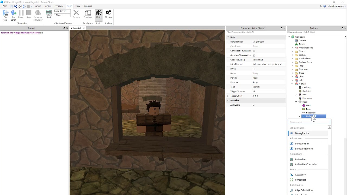Switch to the TERRAIN ribbon tab
The width and height of the screenshot is (347, 195).
pyautogui.click(x=59, y=6)
